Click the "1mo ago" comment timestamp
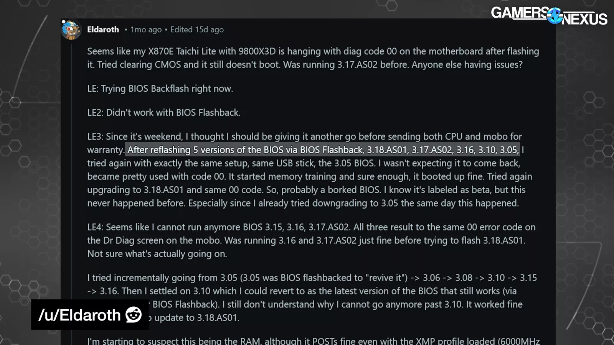Viewport: 614px width, 345px height. pyautogui.click(x=146, y=30)
